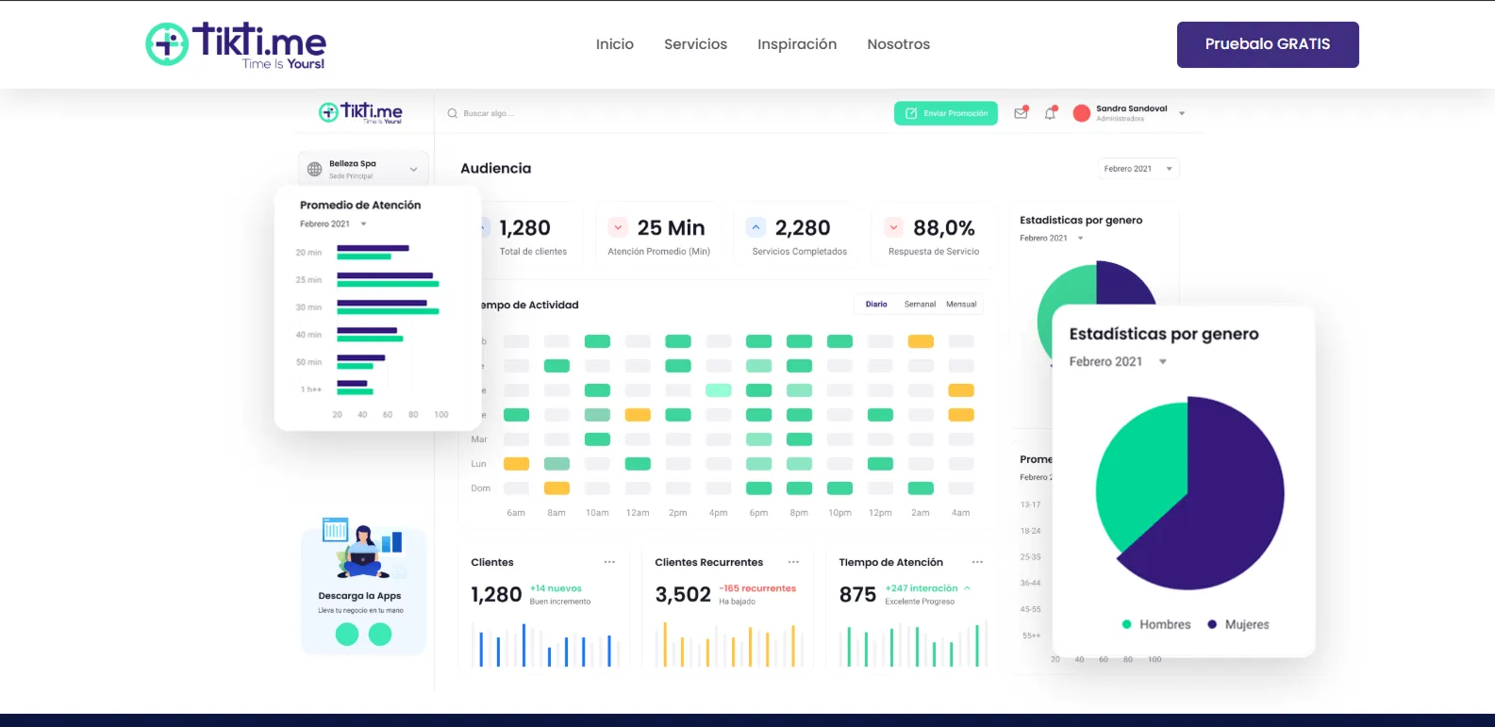Open Tiempo de Atención card three-dot menu
The width and height of the screenshot is (1495, 727).
coord(977,562)
